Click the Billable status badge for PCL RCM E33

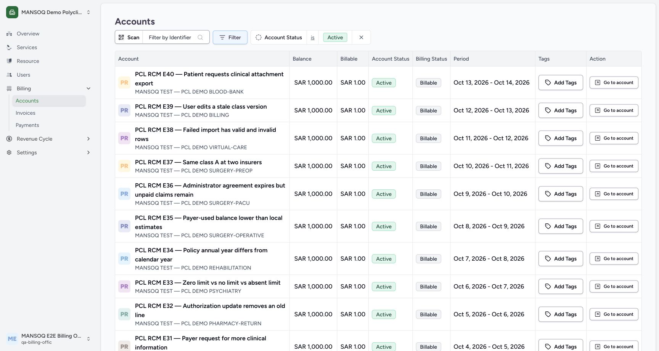pyautogui.click(x=428, y=287)
